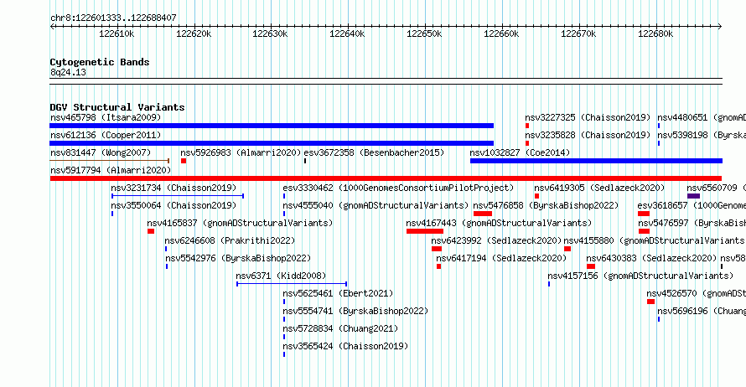Click the Cytogenetic Bands track title
This screenshot has height=387, width=746.
(x=100, y=62)
